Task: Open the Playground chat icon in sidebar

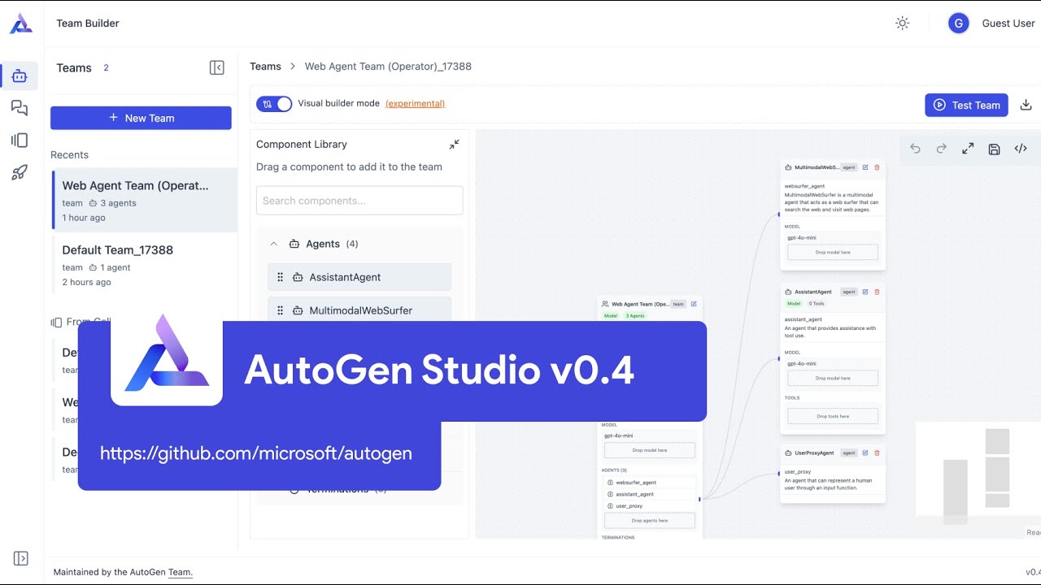Action: [x=20, y=107]
